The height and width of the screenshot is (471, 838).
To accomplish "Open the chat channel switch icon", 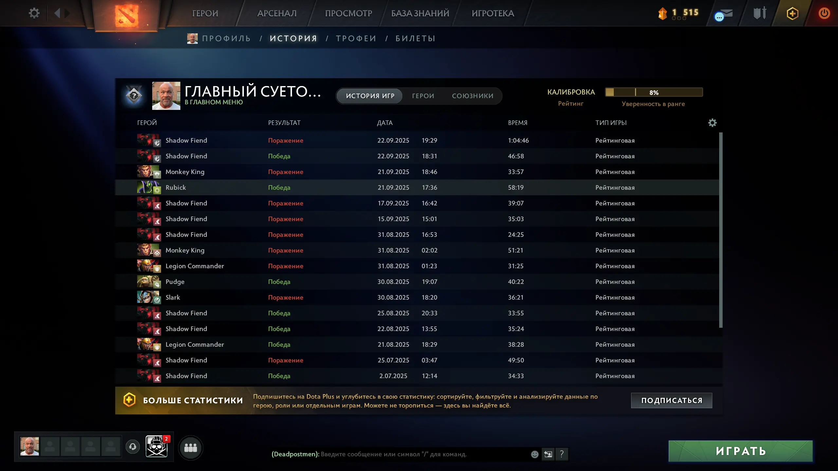I will pos(548,454).
